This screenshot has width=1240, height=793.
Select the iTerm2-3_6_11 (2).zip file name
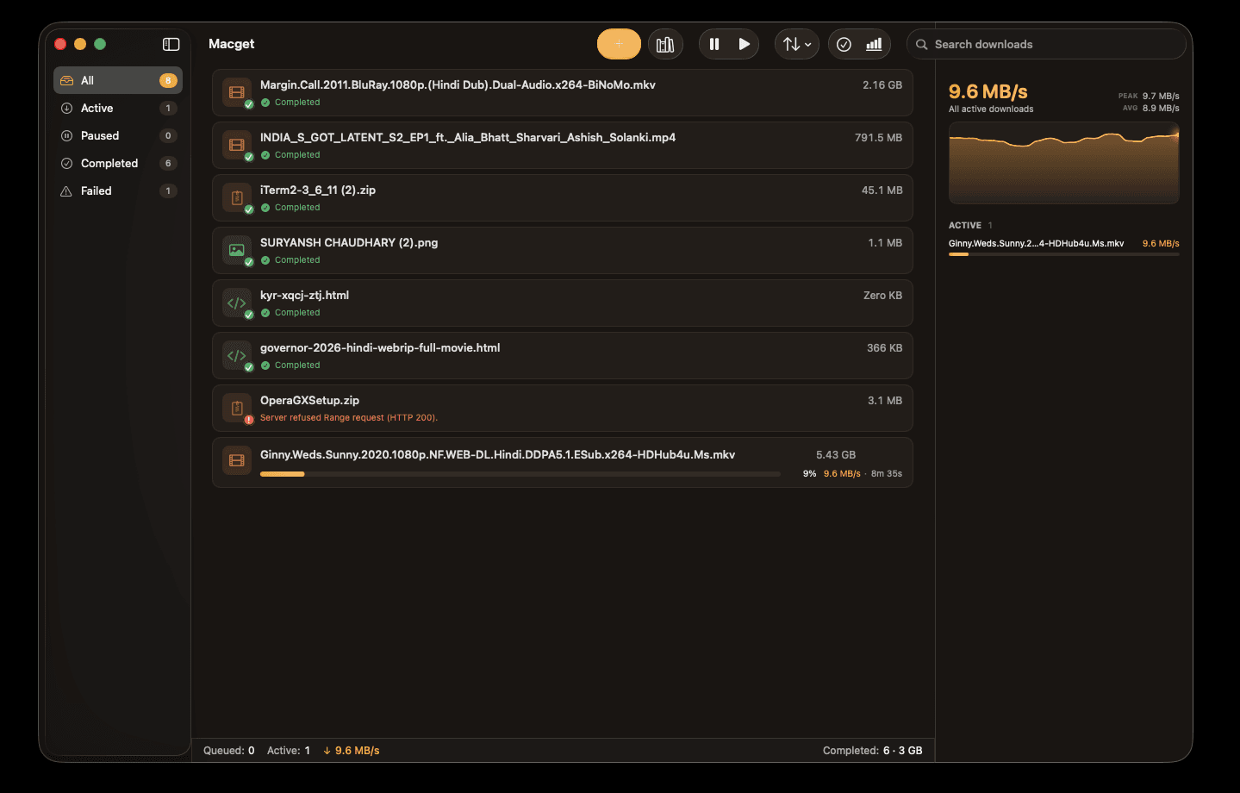[318, 190]
